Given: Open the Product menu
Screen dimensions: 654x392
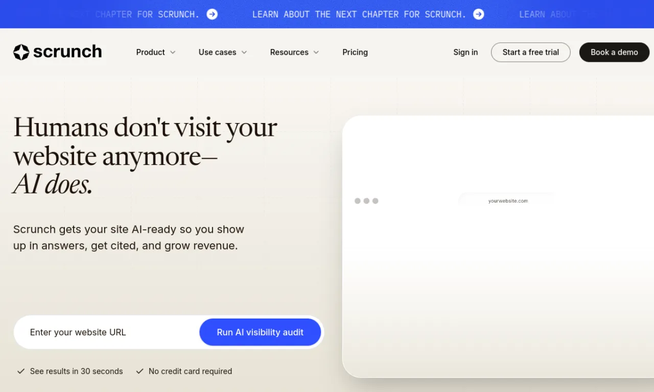Looking at the screenshot, I should point(156,52).
